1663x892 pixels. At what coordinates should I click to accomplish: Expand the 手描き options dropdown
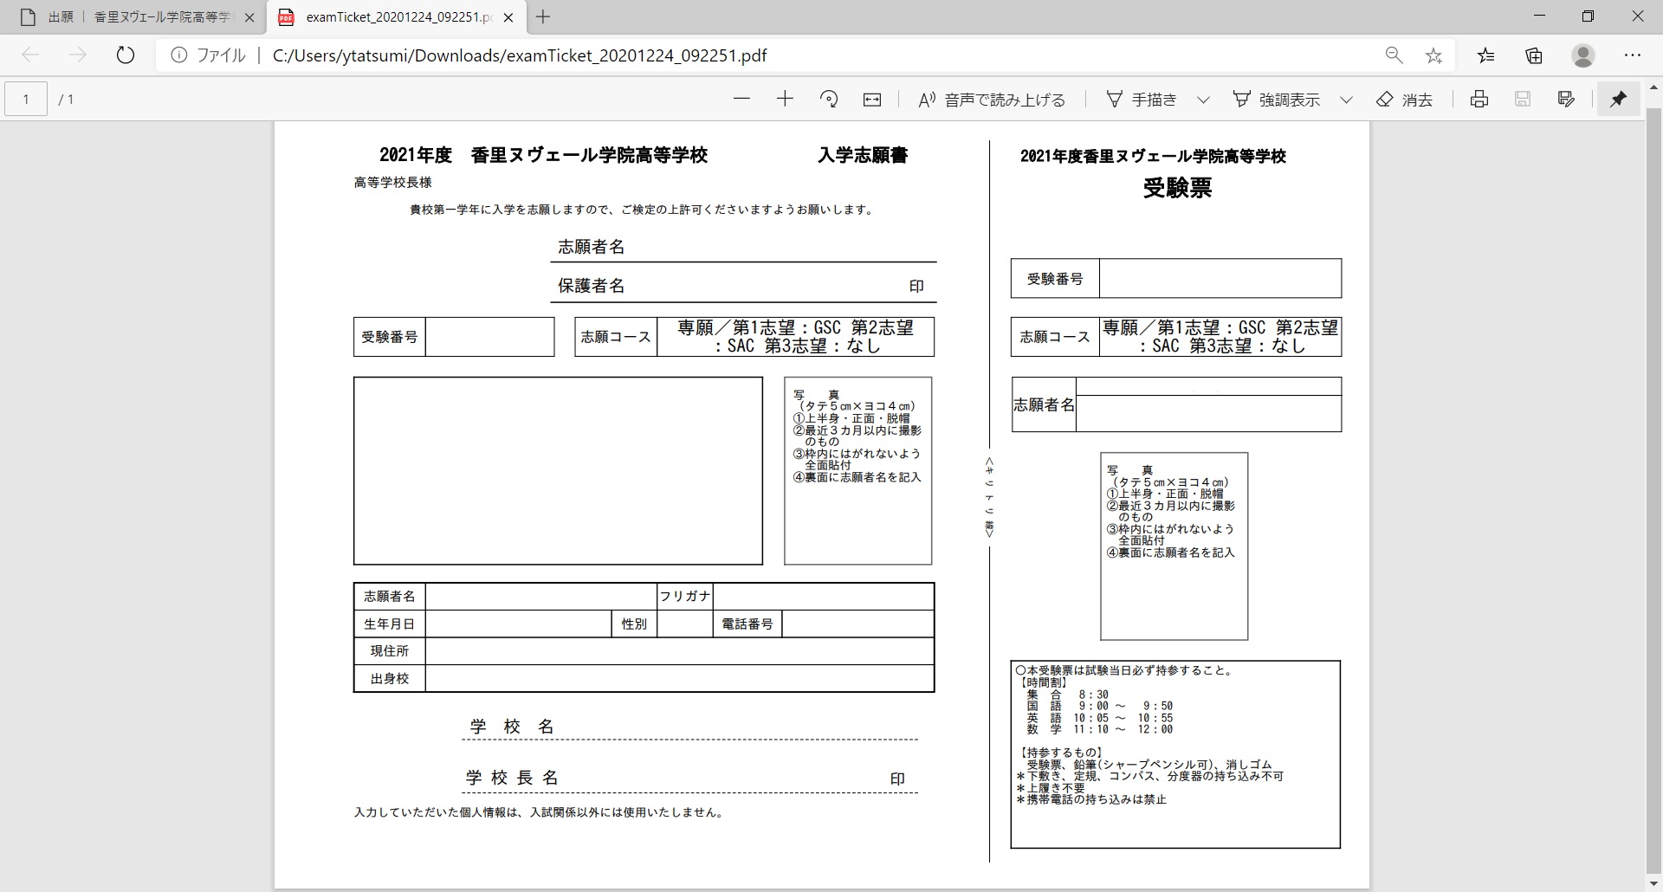click(x=1203, y=100)
